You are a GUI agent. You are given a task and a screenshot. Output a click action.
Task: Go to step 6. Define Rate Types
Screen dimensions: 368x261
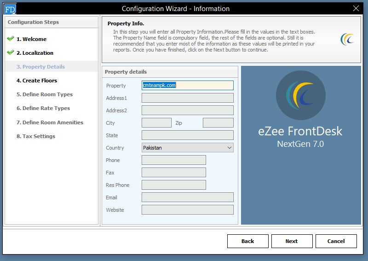point(43,108)
